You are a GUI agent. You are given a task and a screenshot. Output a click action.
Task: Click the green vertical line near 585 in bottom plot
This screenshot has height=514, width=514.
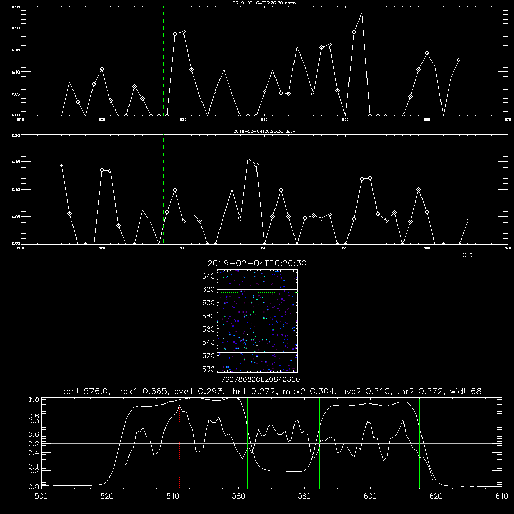[x=319, y=443]
